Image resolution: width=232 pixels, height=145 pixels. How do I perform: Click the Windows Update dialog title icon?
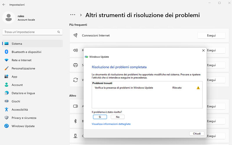(x=86, y=57)
